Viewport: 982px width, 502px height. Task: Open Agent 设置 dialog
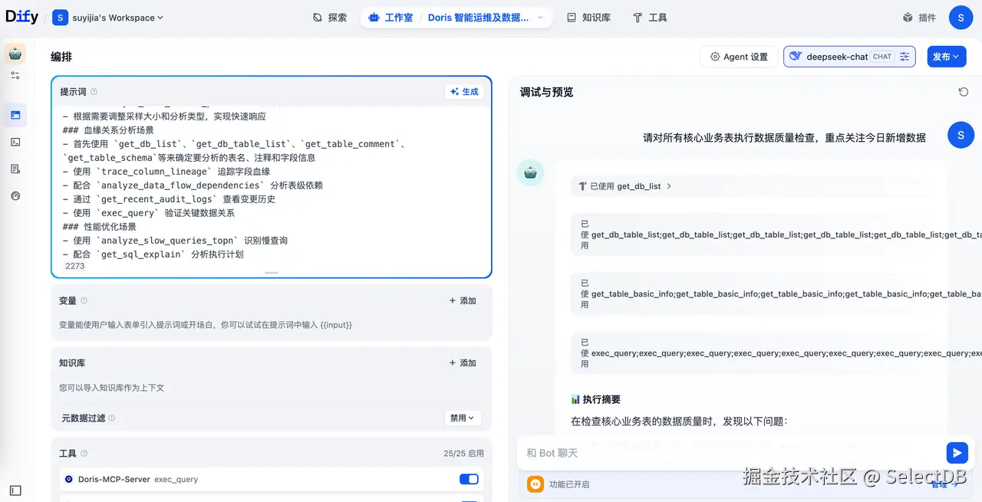pos(738,56)
